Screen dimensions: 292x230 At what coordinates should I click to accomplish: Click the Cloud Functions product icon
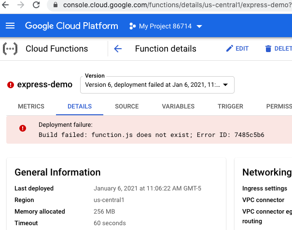coord(10,49)
